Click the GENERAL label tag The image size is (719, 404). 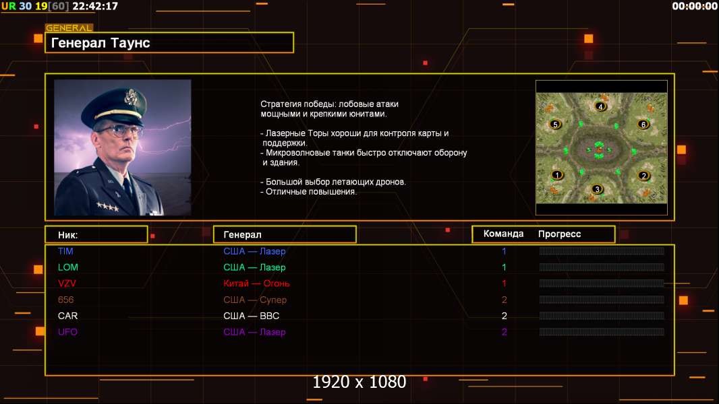tap(69, 28)
